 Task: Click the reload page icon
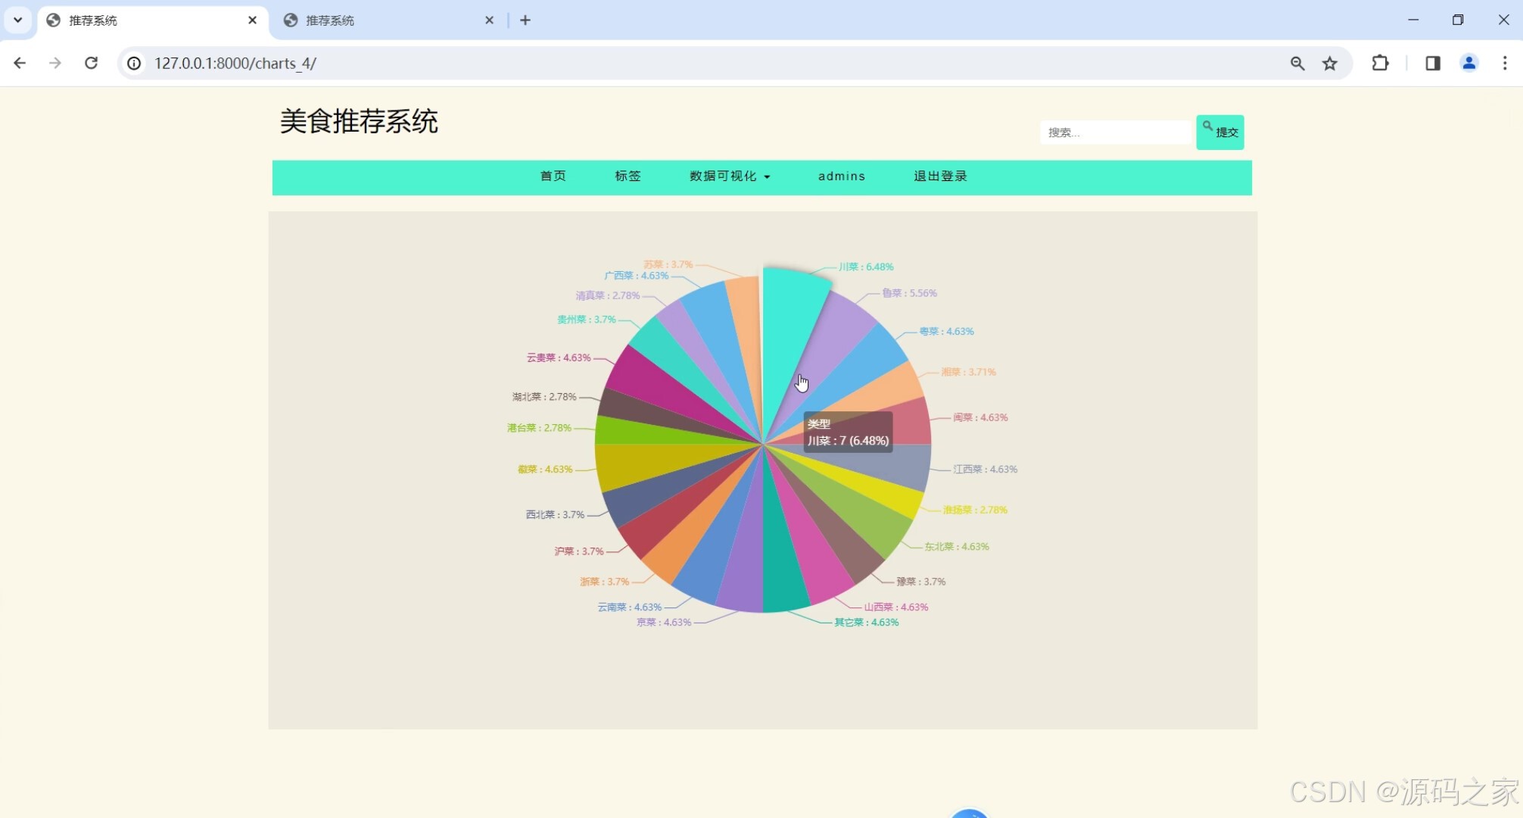click(92, 63)
